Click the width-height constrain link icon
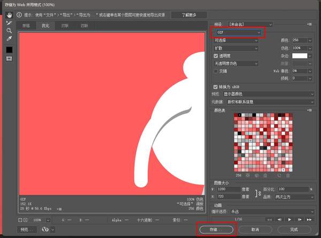Viewport: 321px width, 238px height. (x=258, y=193)
